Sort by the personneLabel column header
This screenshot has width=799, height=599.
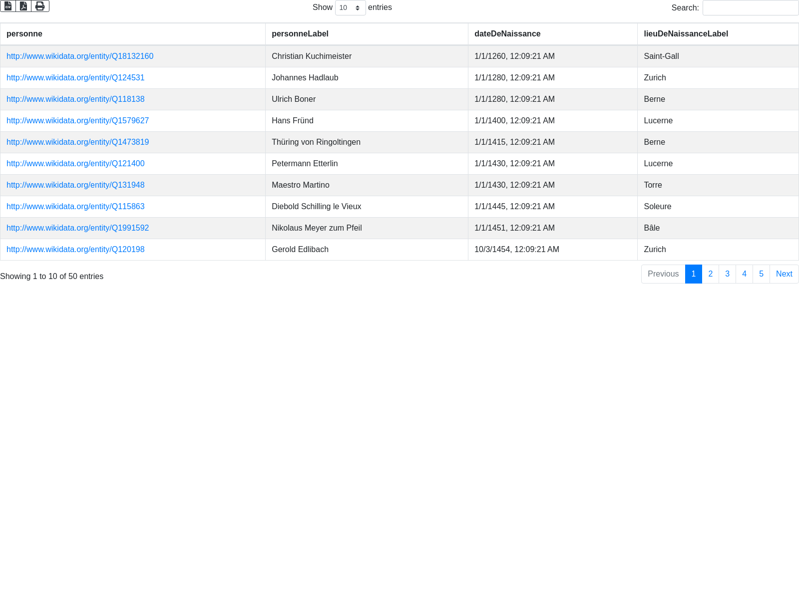point(300,34)
